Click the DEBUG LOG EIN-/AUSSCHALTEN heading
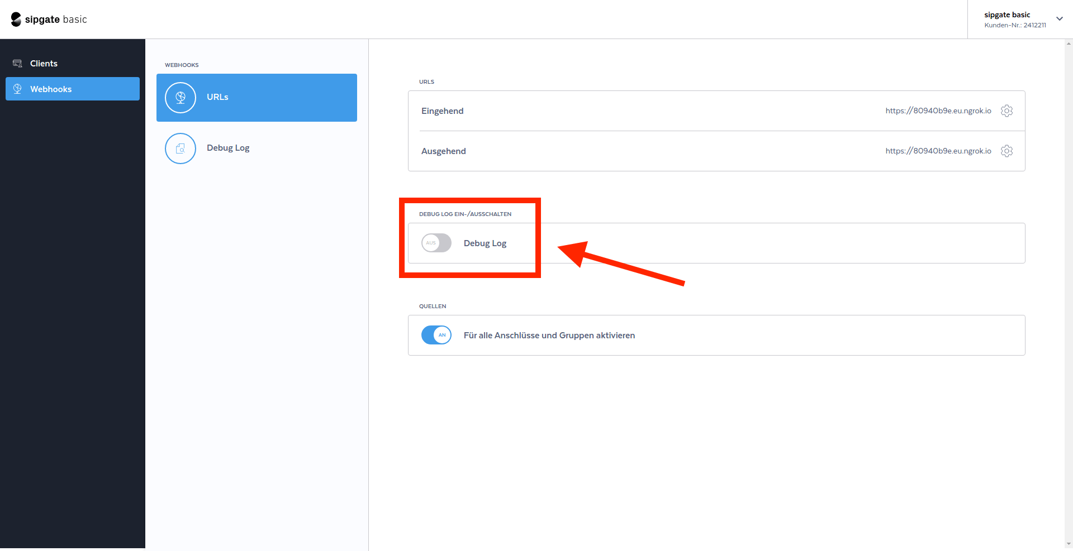 click(x=465, y=214)
